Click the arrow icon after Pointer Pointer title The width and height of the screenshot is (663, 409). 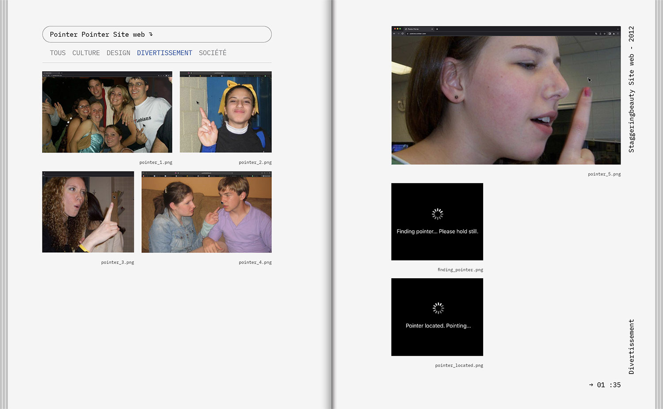[x=151, y=34]
